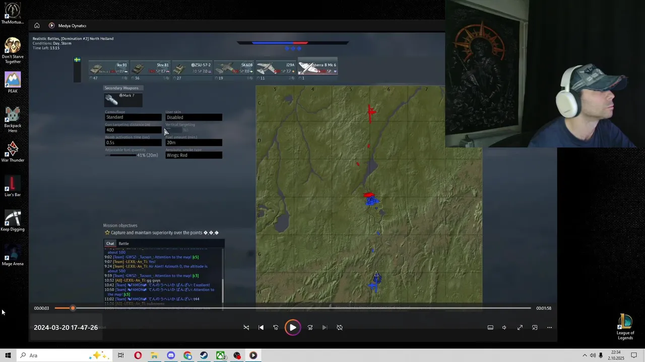Open Gun targeting distance 400 dropdown

click(133, 130)
